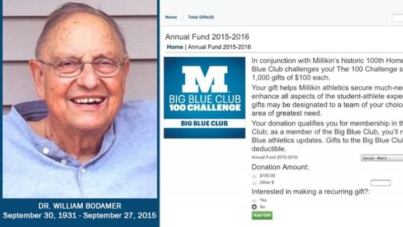Viewport: 403px width, 227px height.
Task: Click the Other $ amount input field
Action: click(x=381, y=183)
